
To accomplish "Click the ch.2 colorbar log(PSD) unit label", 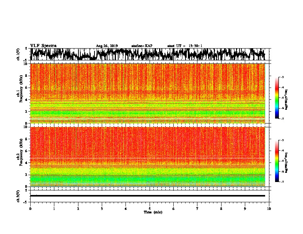I will [x=287, y=162].
